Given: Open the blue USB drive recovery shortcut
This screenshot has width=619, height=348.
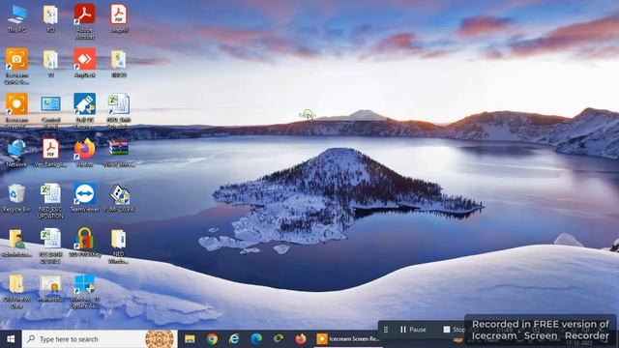Looking at the screenshot, I should click(84, 110).
